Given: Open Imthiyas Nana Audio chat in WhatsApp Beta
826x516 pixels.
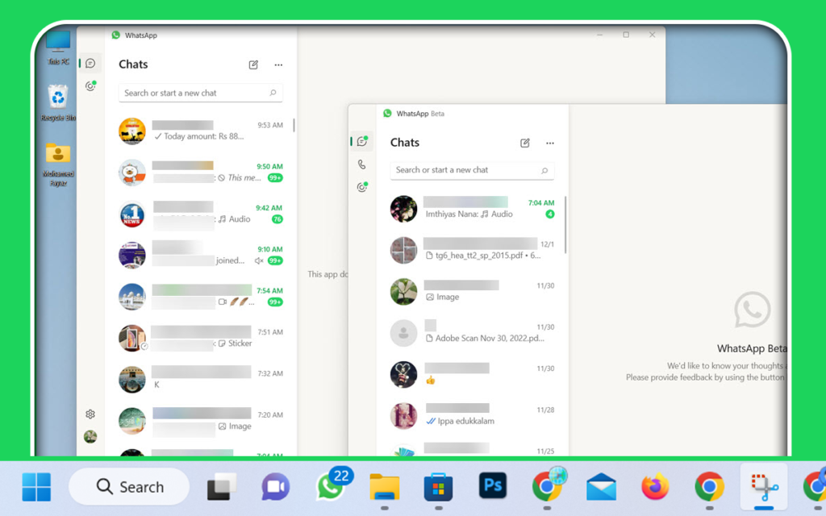Looking at the screenshot, I should point(472,209).
